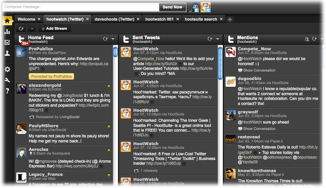This screenshot has width=326, height=188.
Task: Expand the ow.ly/1d6RoV link plus icon
Action: [x=152, y=102]
